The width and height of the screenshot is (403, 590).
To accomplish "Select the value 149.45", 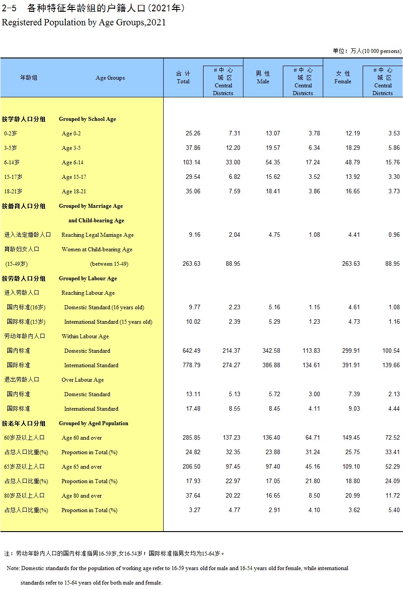I will 351,438.
